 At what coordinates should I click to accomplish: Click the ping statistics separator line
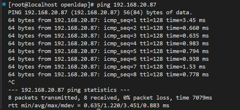(69, 90)
